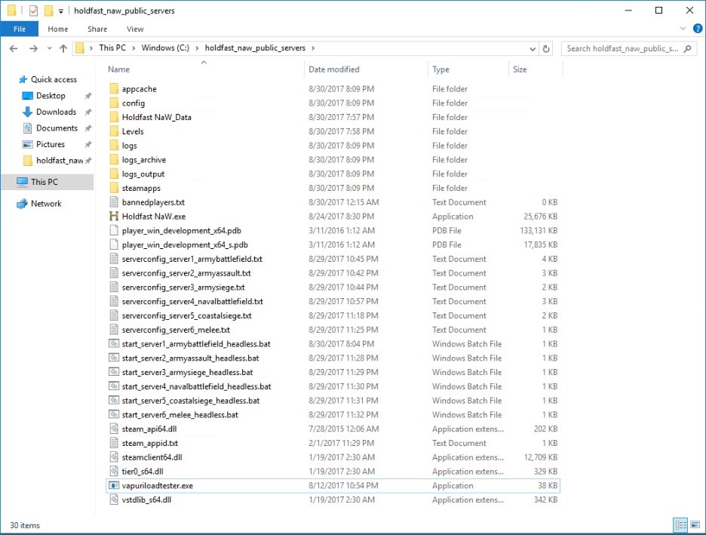
Task: Click the steamapps folder icon
Action: pyautogui.click(x=114, y=188)
